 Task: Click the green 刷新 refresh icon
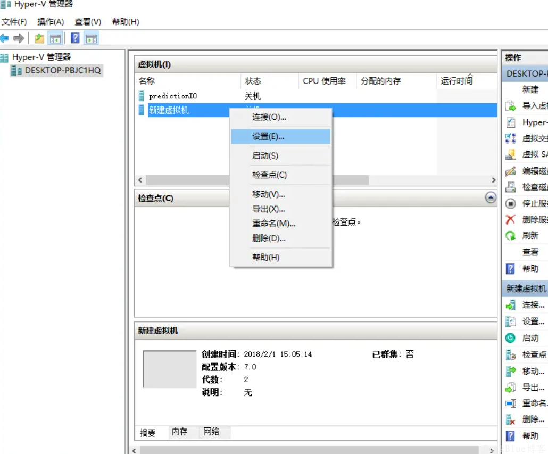511,236
